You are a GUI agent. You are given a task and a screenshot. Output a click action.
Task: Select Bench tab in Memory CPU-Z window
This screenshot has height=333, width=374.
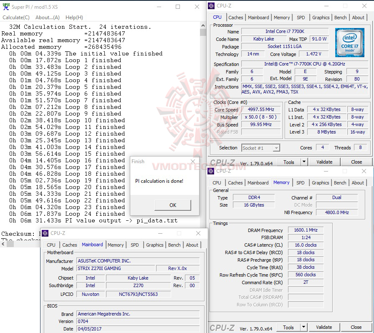click(x=340, y=183)
